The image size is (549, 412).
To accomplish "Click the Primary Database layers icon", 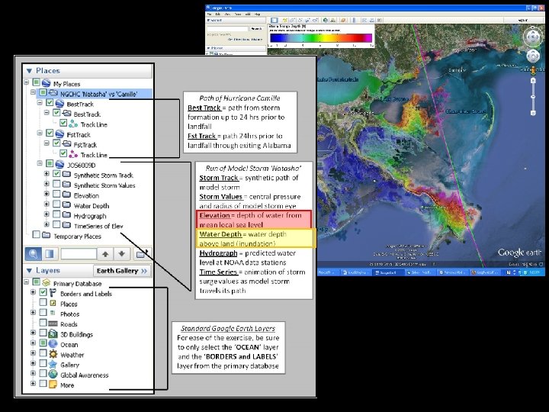I will pyautogui.click(x=46, y=283).
